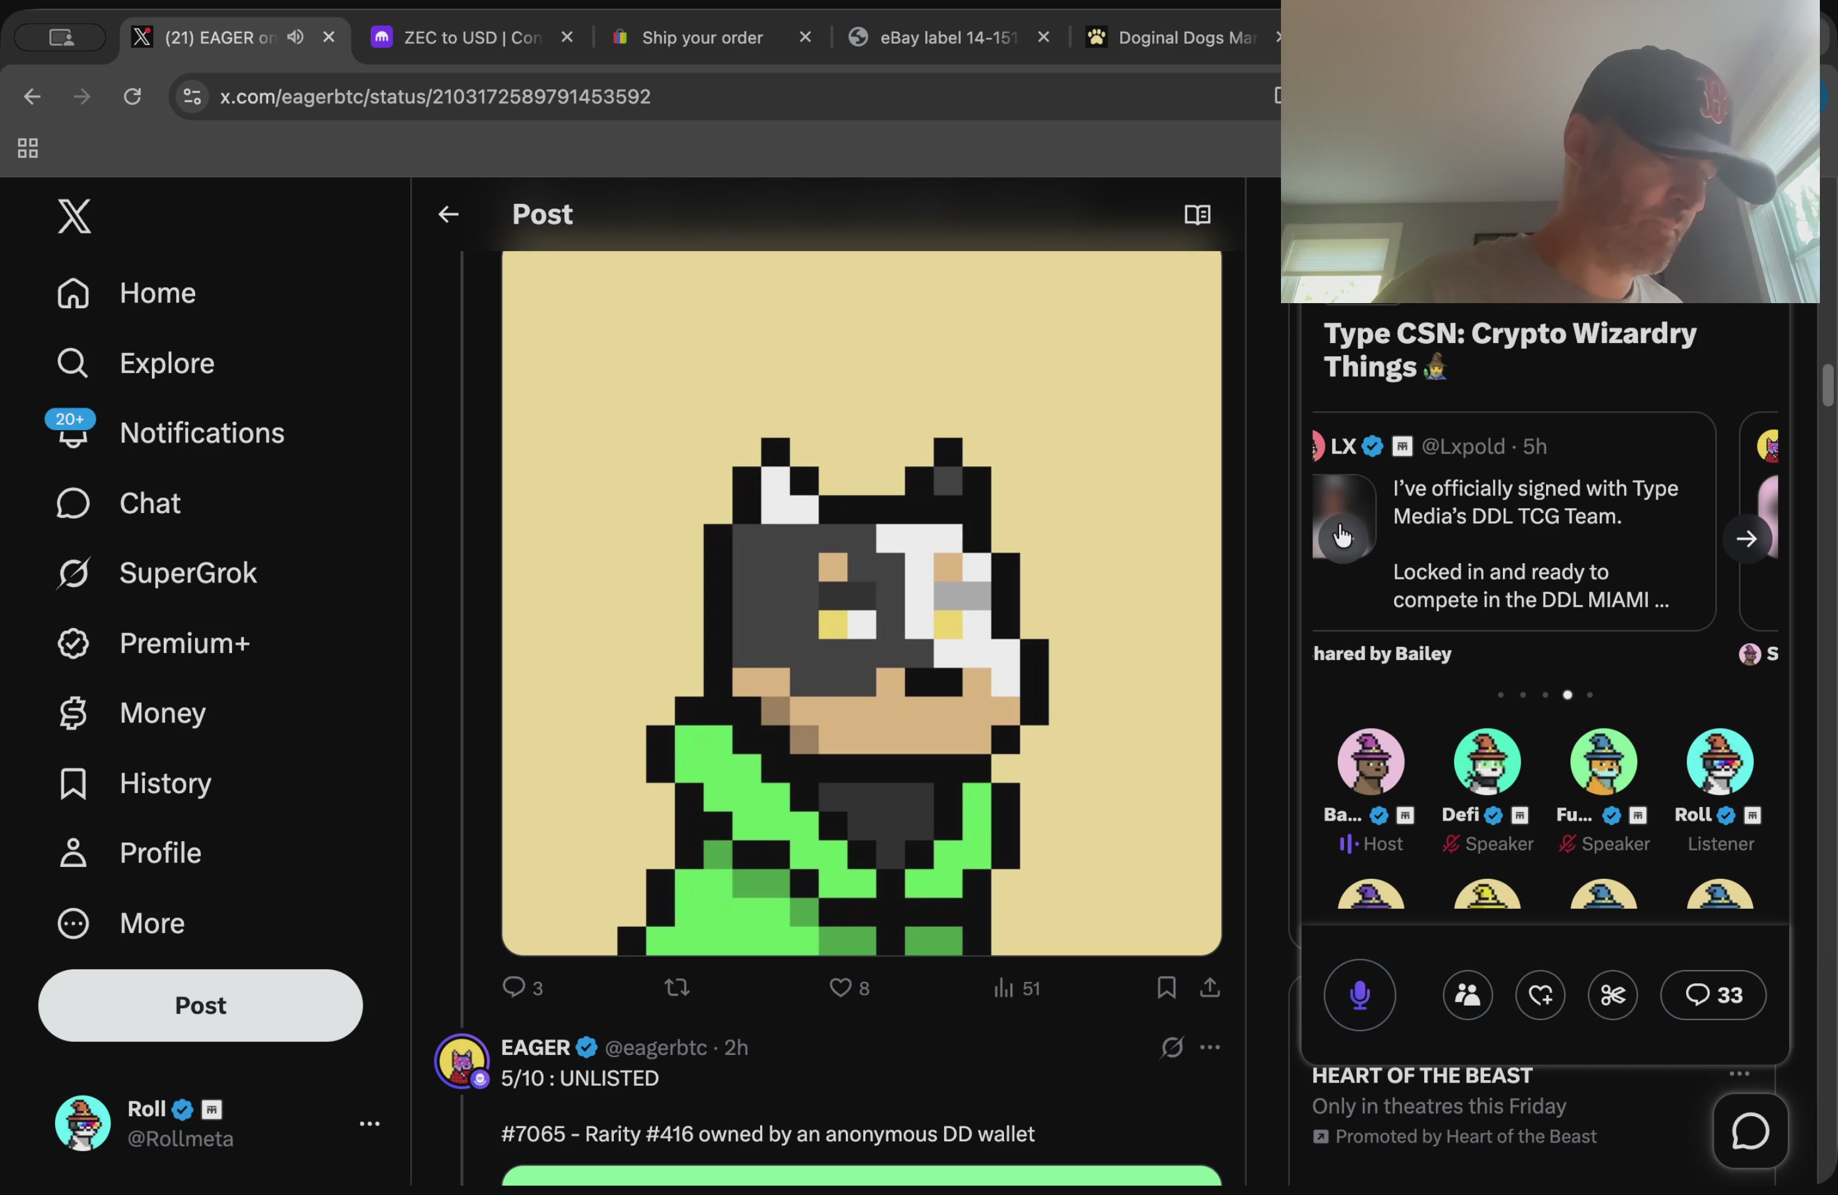This screenshot has height=1195, width=1838.
Task: Open the Ba... Host avatar in Space
Action: coord(1371,761)
